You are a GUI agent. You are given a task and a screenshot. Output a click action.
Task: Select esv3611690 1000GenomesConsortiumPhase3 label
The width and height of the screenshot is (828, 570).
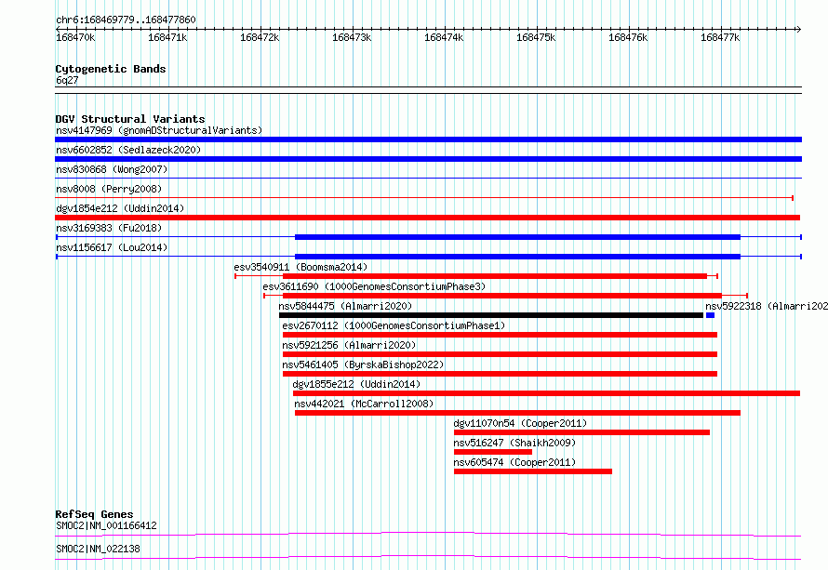[374, 286]
